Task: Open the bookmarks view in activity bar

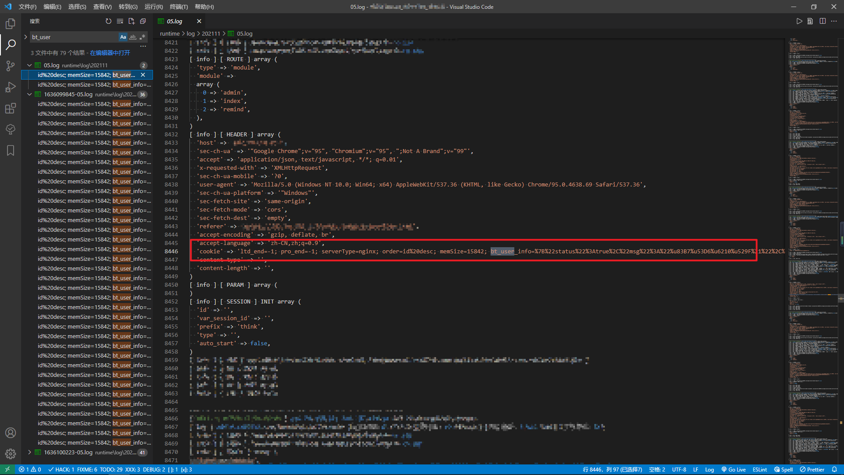Action: coord(11,150)
